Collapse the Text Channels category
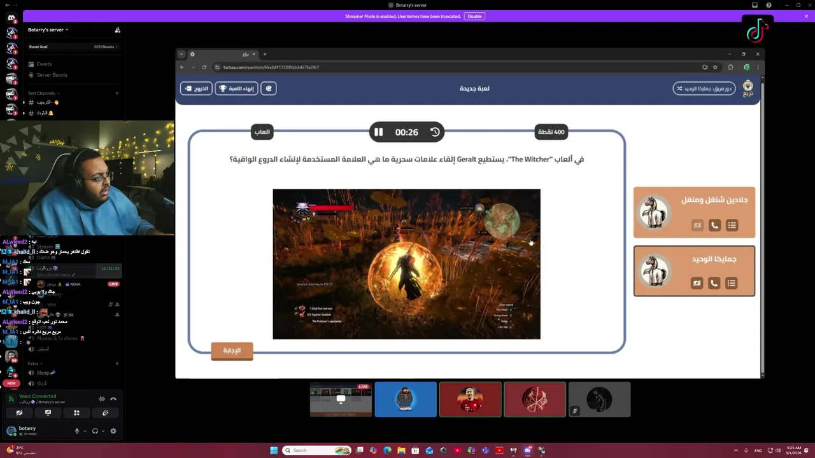 click(43, 94)
